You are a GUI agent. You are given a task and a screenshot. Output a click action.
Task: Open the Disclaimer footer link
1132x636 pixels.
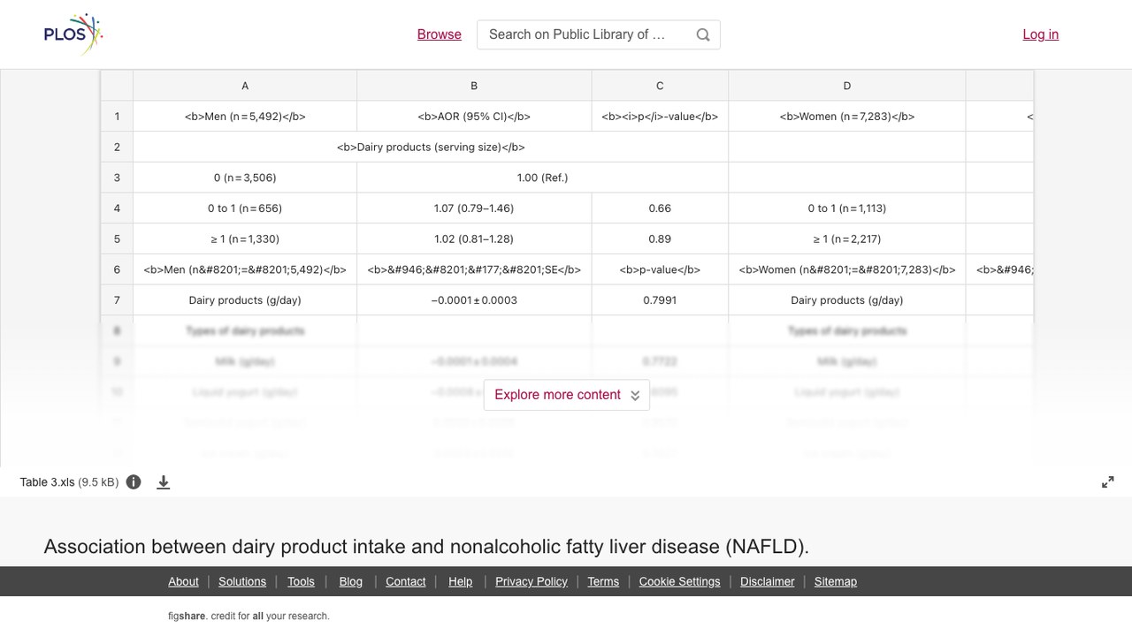768,581
